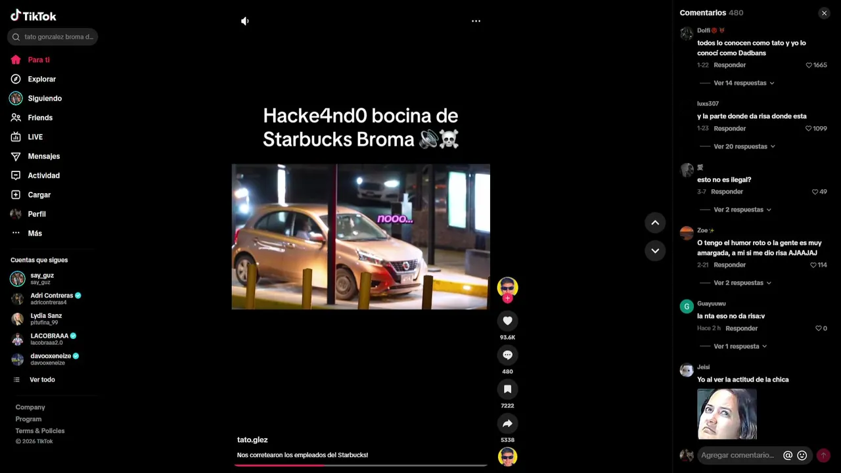Click the Agregar comentario input field

pyautogui.click(x=739, y=455)
